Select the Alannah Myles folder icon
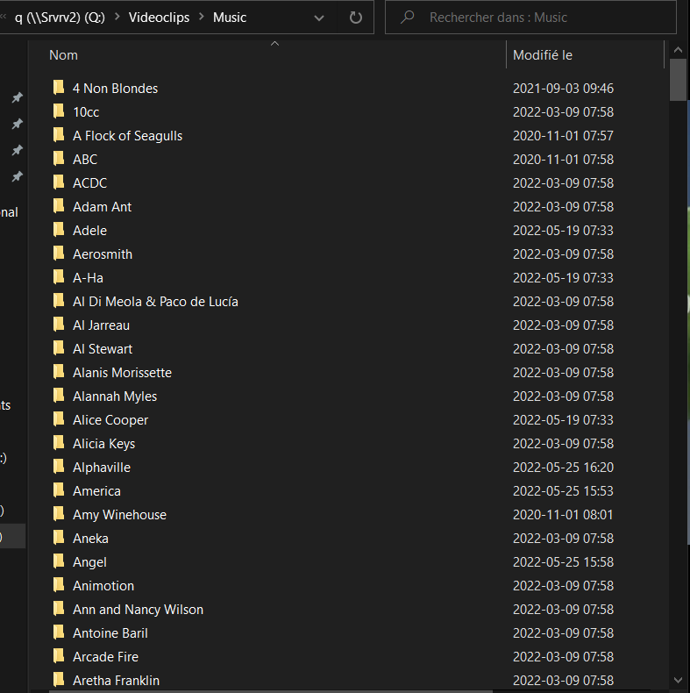 [59, 396]
